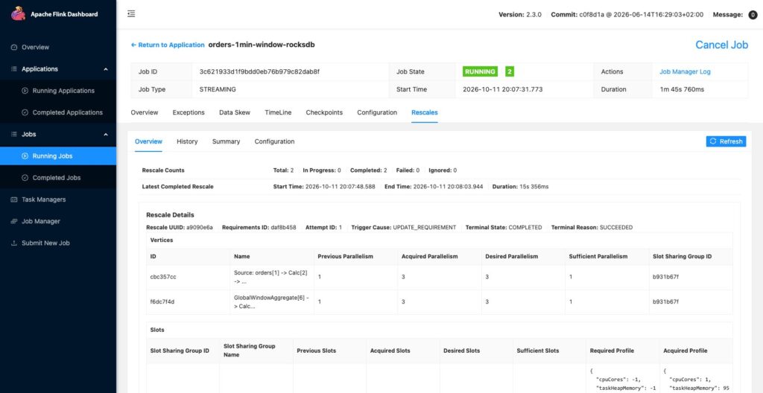Click the Required Profile column header

[612, 351]
